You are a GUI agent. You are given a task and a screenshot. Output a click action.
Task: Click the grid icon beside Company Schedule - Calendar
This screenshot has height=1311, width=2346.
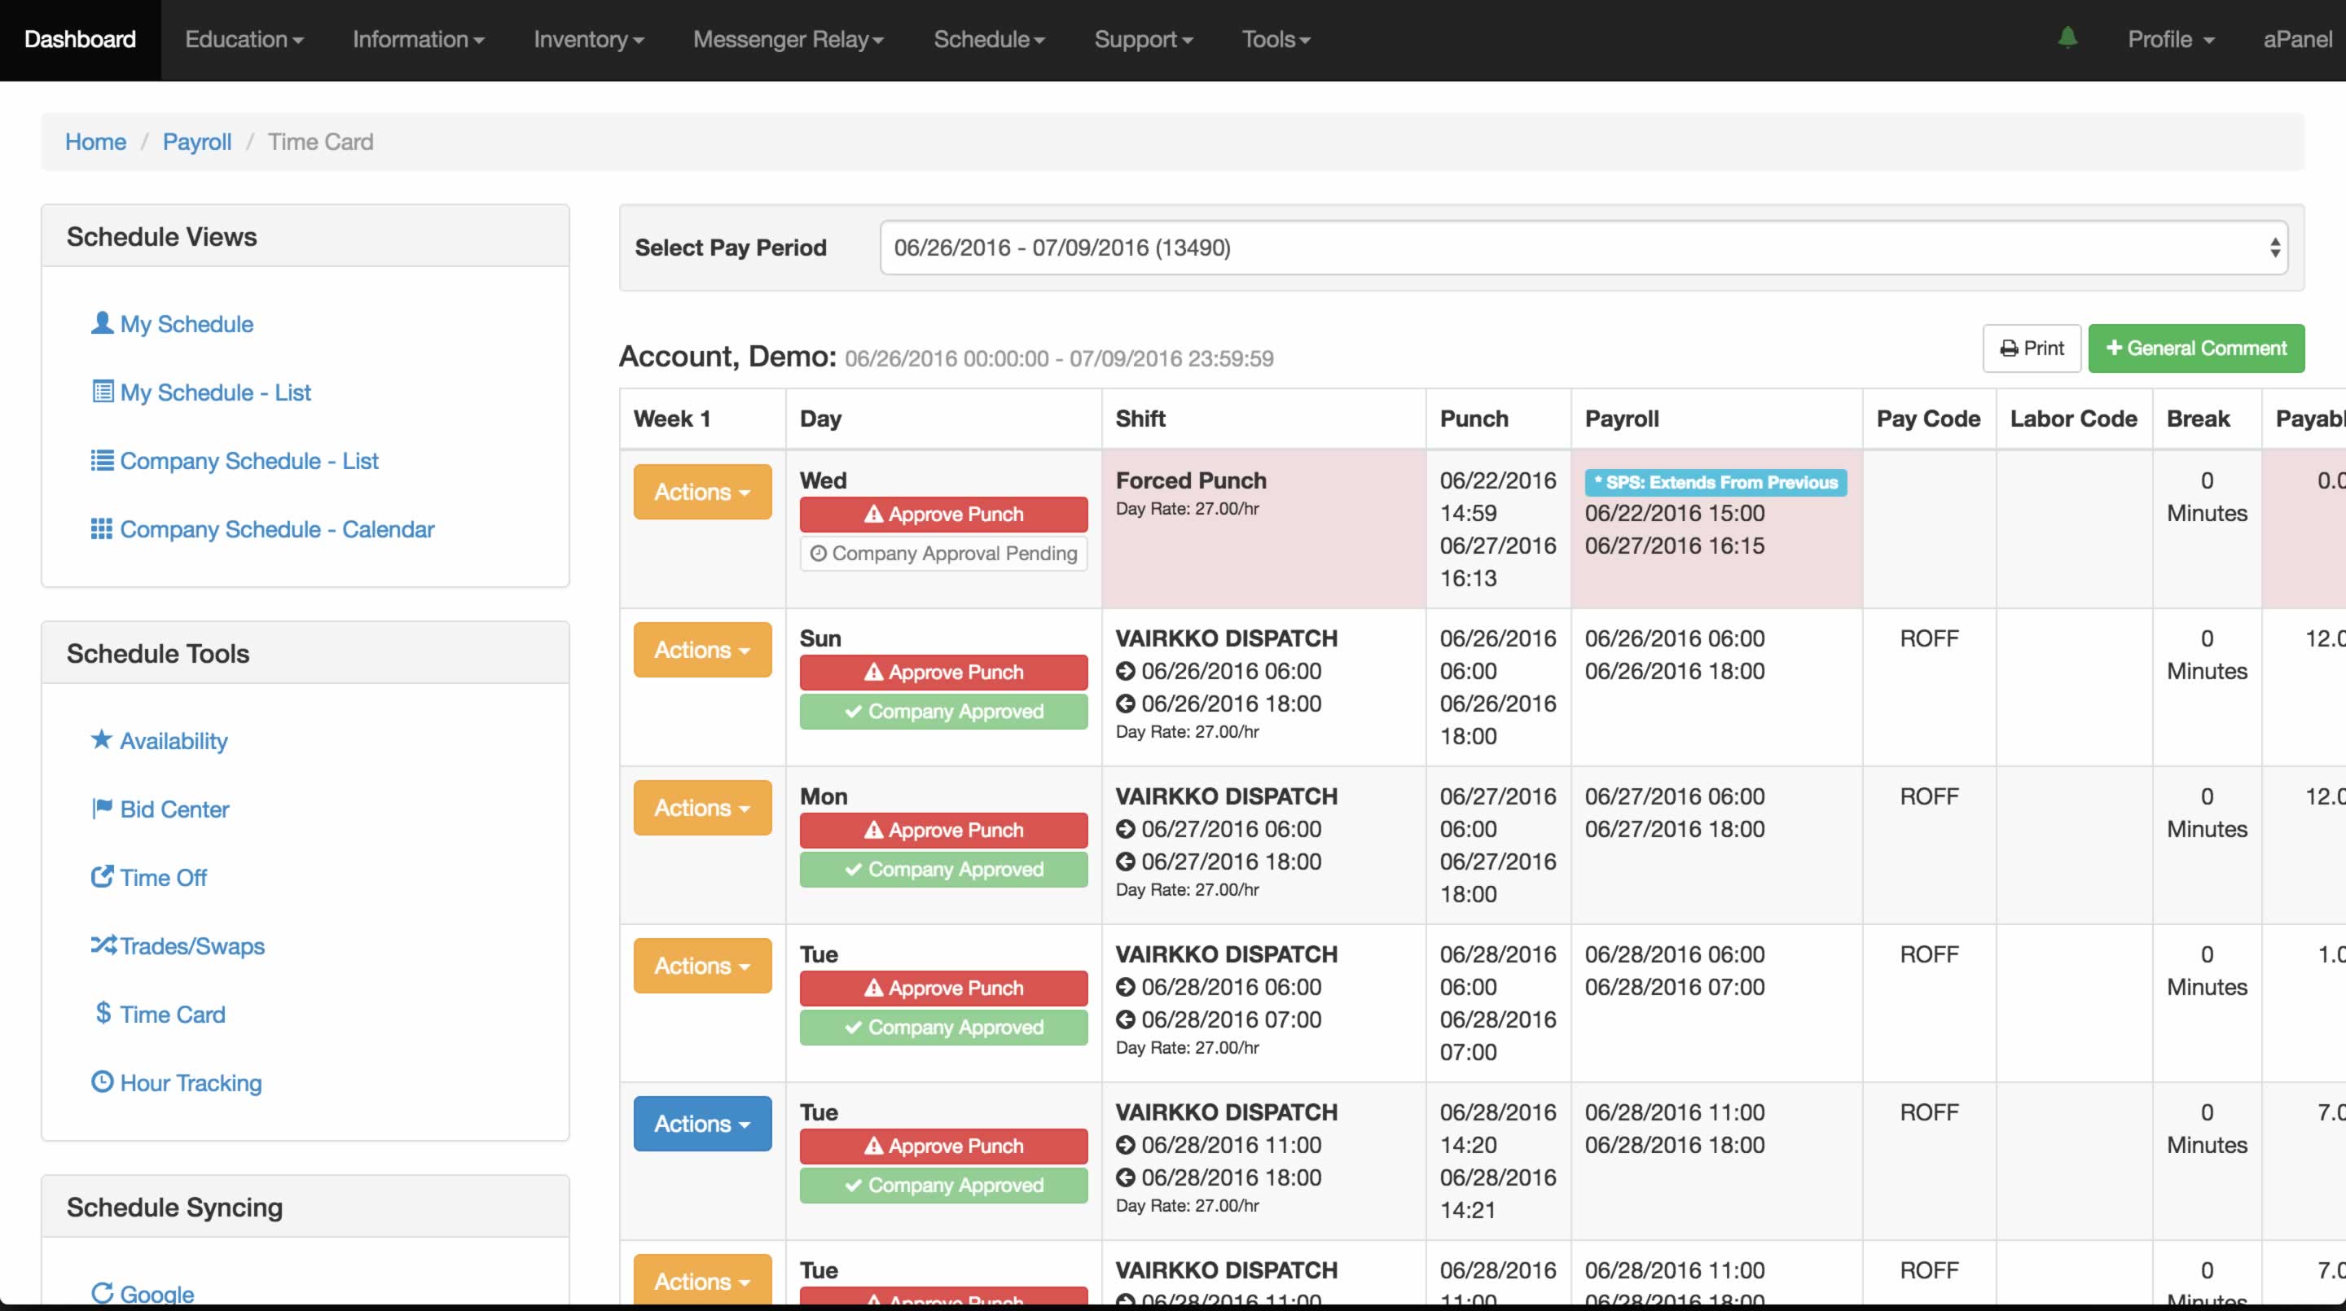(102, 528)
